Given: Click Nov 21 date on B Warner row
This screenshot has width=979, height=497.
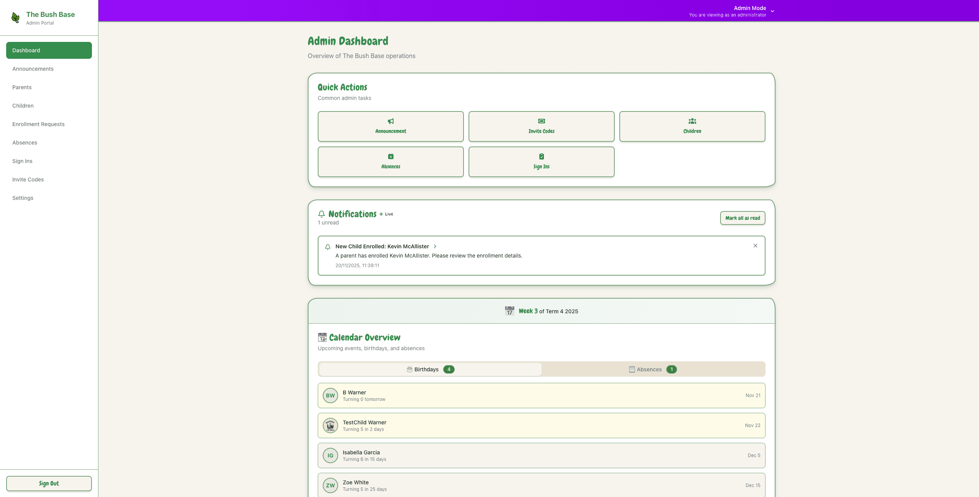Looking at the screenshot, I should click(753, 396).
